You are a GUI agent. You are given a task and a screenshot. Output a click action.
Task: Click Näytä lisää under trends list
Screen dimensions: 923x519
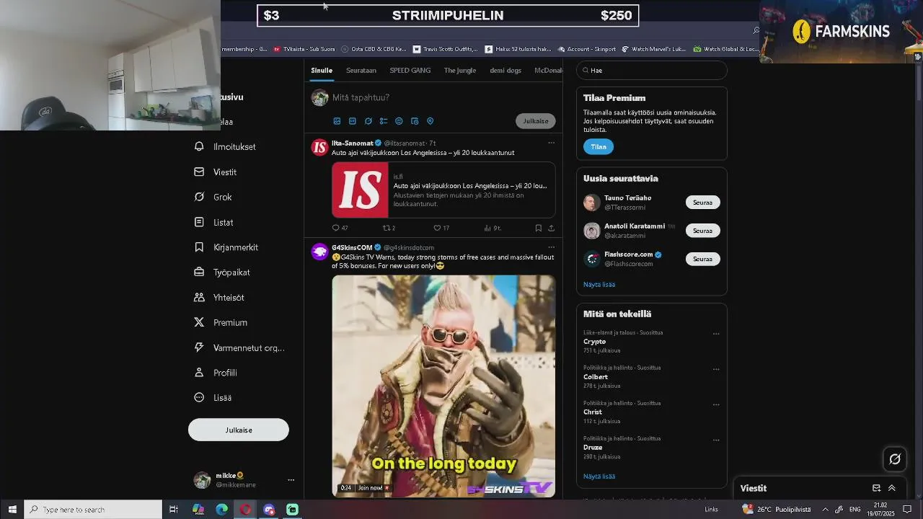pyautogui.click(x=599, y=476)
